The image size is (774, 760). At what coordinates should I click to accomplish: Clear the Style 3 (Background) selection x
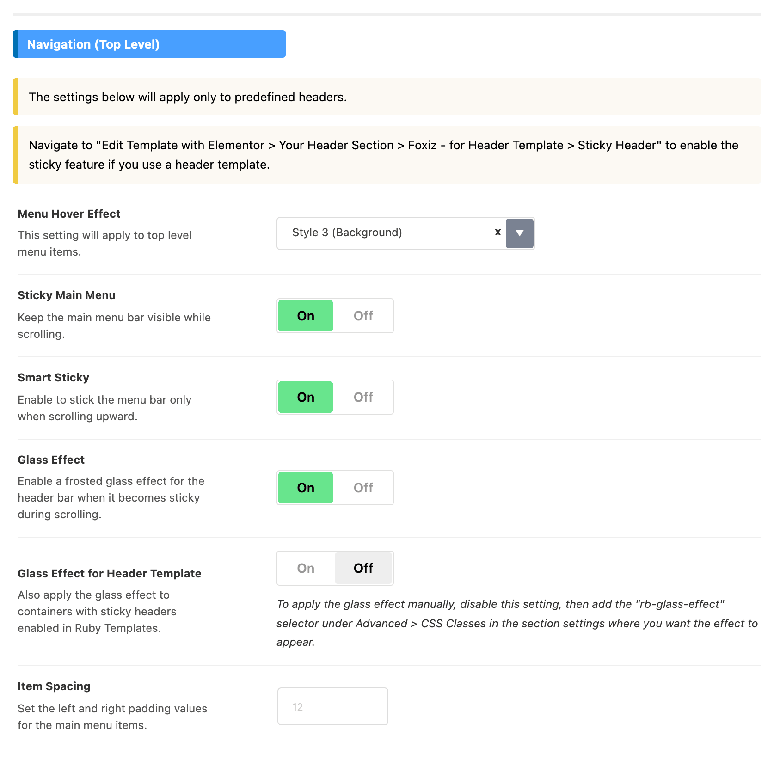[498, 233]
